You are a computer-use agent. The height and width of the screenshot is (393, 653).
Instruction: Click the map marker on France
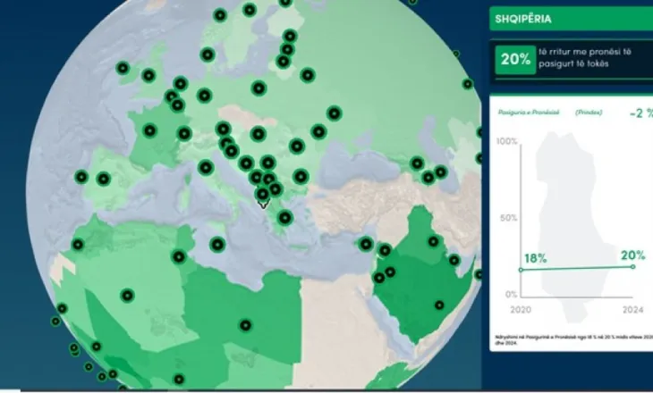click(x=149, y=130)
